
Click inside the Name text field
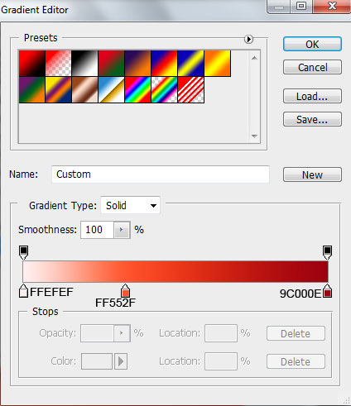pos(161,174)
